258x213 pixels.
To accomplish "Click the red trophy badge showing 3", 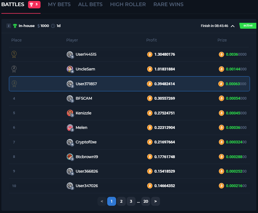I will 34,4.
